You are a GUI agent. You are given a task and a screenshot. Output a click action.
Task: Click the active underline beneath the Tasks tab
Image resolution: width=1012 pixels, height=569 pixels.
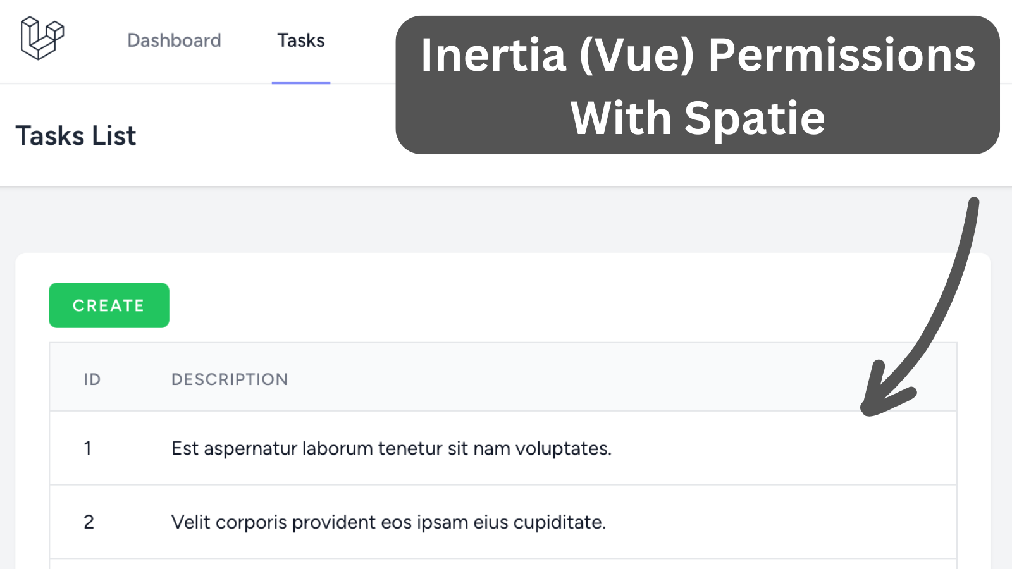301,82
